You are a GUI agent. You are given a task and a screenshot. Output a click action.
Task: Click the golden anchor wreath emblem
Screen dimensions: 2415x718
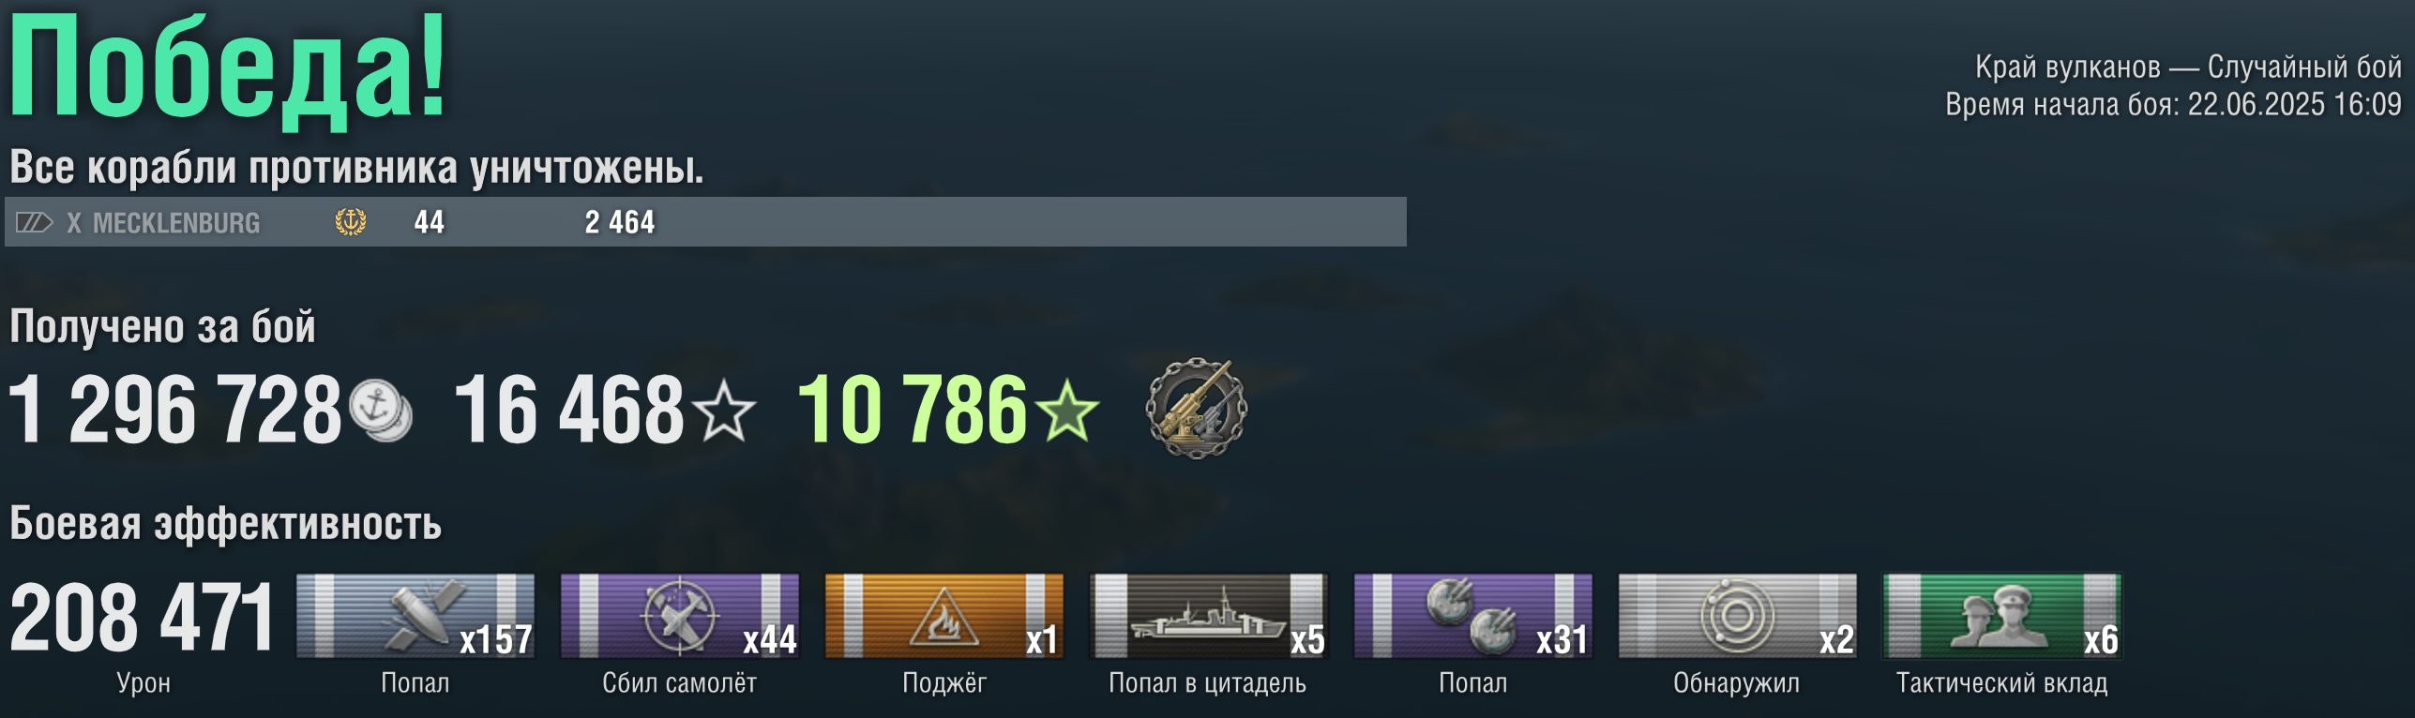[x=351, y=222]
